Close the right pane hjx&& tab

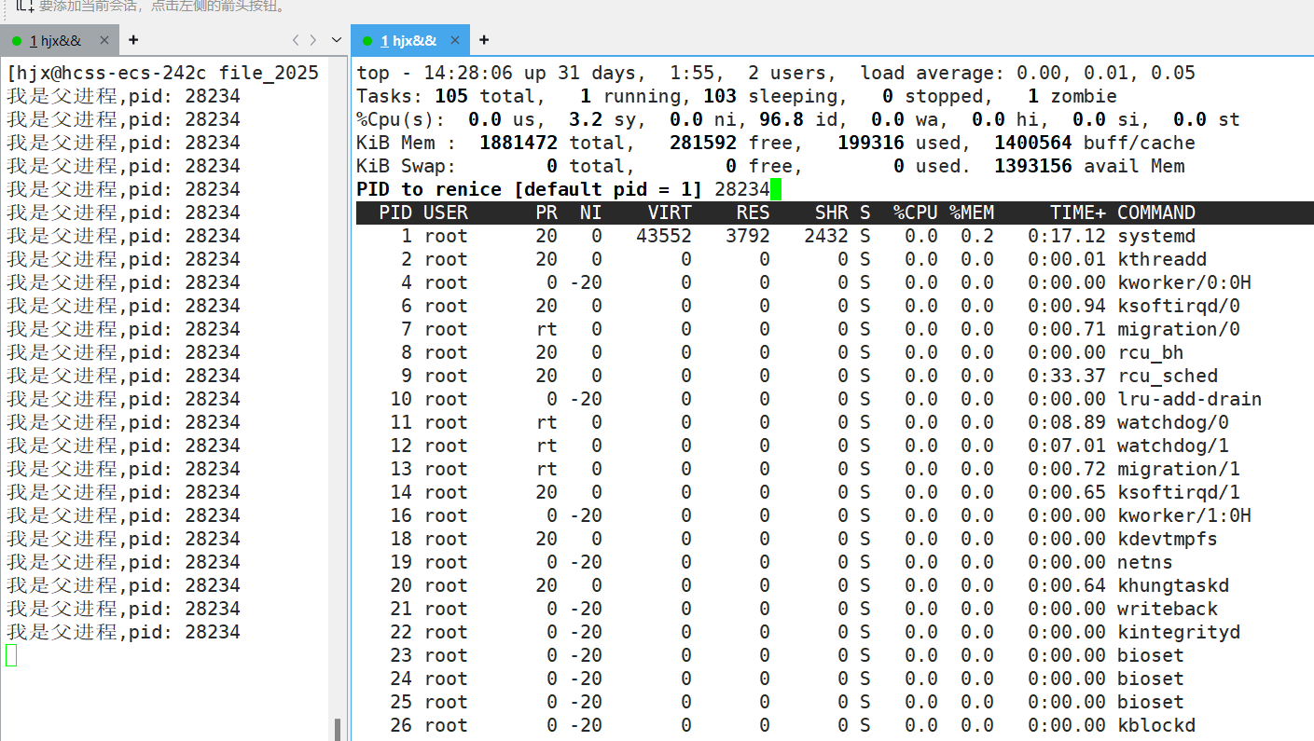(456, 40)
